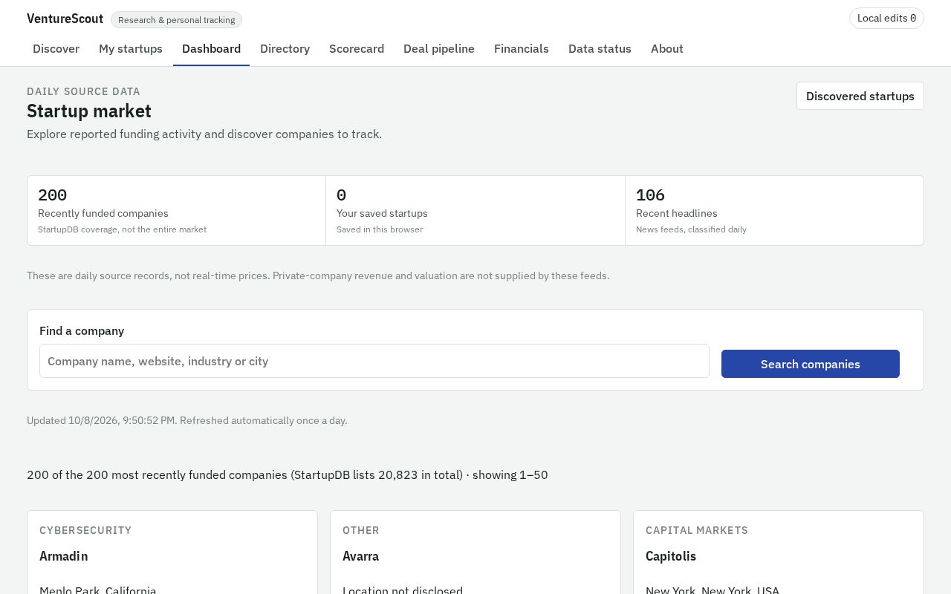The height and width of the screenshot is (594, 951).
Task: Click the OTHER category label on Avarra
Action: (x=361, y=530)
